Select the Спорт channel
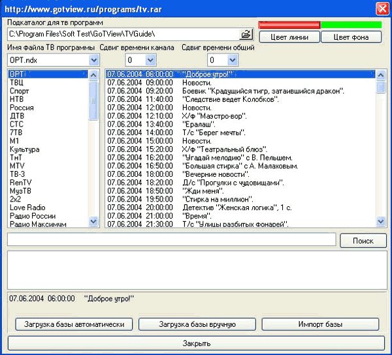 [x=48, y=91]
